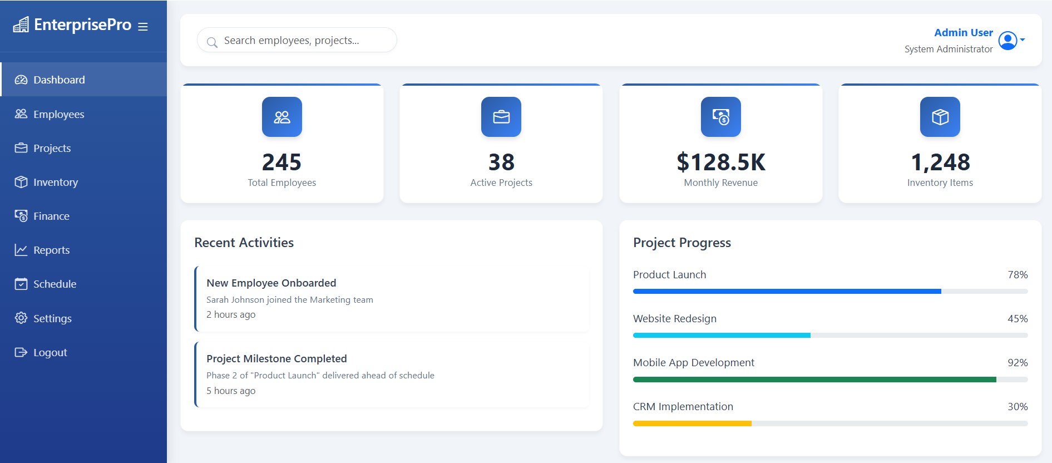The width and height of the screenshot is (1052, 463).
Task: Click the Monthly Revenue money icon
Action: (720, 117)
